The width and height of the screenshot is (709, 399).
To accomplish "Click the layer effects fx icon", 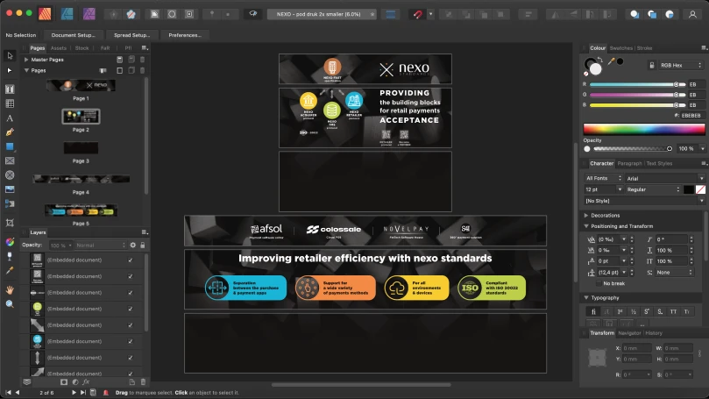I will [x=87, y=382].
